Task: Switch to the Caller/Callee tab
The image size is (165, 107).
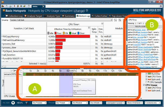Action: [x=100, y=16]
